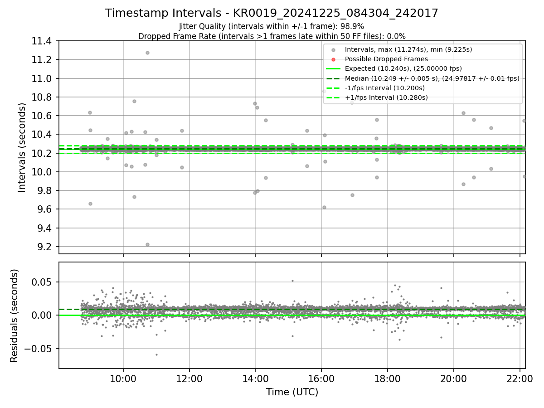Click legend entry '-1/fps Interval (10.200s)'

pyautogui.click(x=385, y=87)
